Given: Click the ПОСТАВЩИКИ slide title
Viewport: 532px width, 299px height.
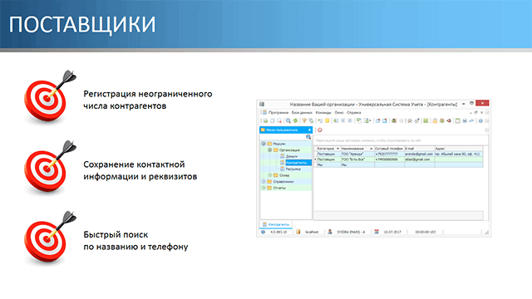Looking at the screenshot, I should tap(82, 24).
